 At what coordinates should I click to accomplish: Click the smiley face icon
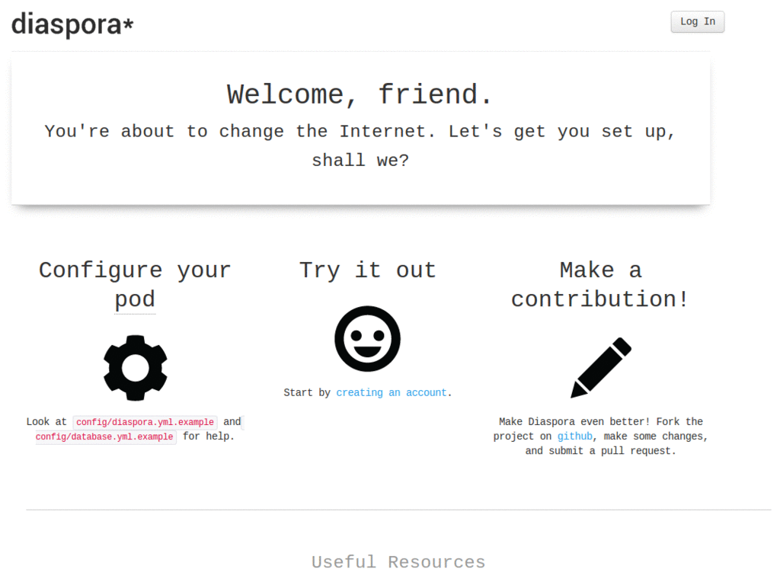click(x=367, y=339)
